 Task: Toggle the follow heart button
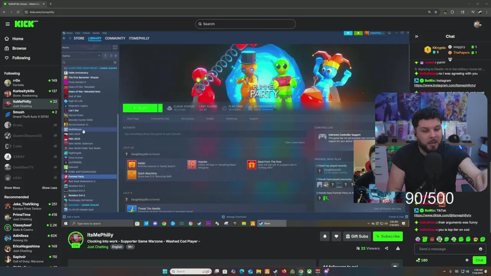pyautogui.click(x=336, y=236)
